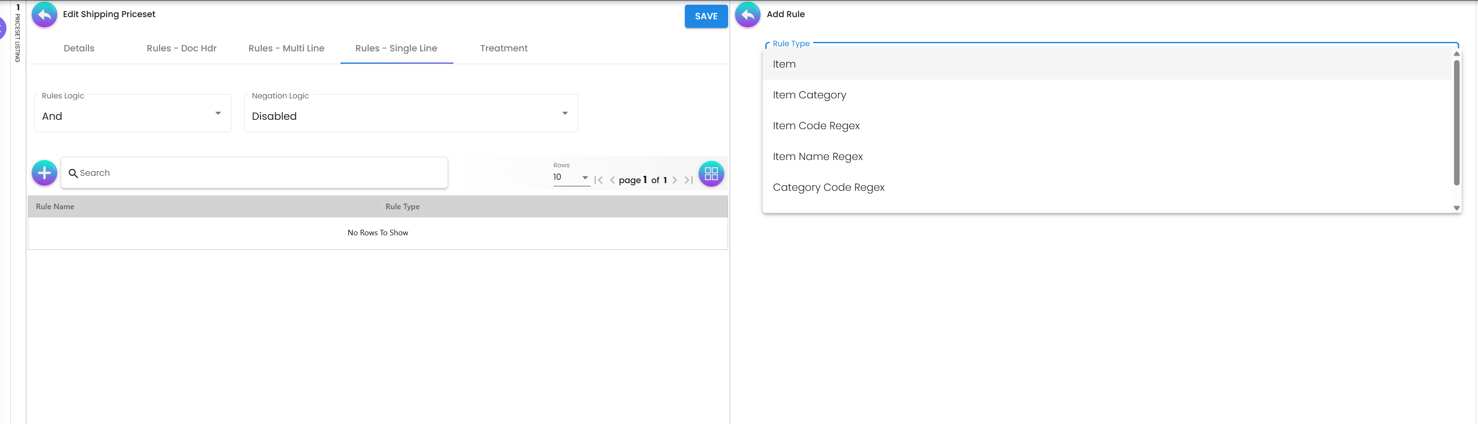
Task: Click the Rule Type list scrollbar down arrow
Action: [1456, 208]
